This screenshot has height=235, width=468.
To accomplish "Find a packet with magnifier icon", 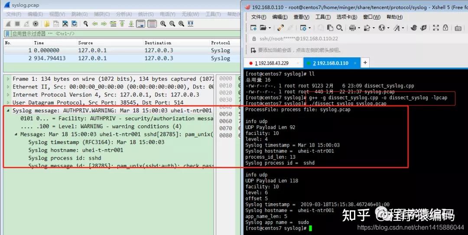I will [x=86, y=24].
